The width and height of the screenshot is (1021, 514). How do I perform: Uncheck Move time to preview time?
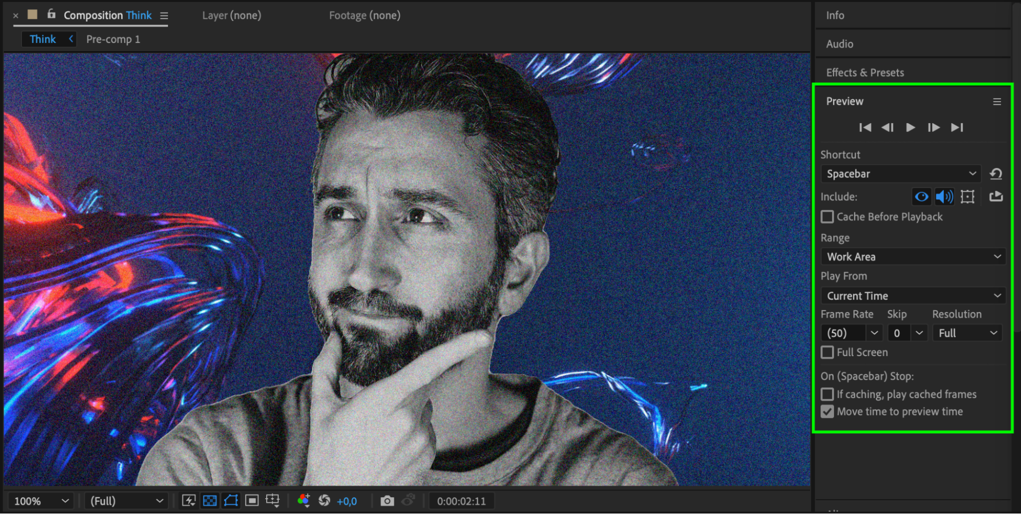pyautogui.click(x=827, y=412)
